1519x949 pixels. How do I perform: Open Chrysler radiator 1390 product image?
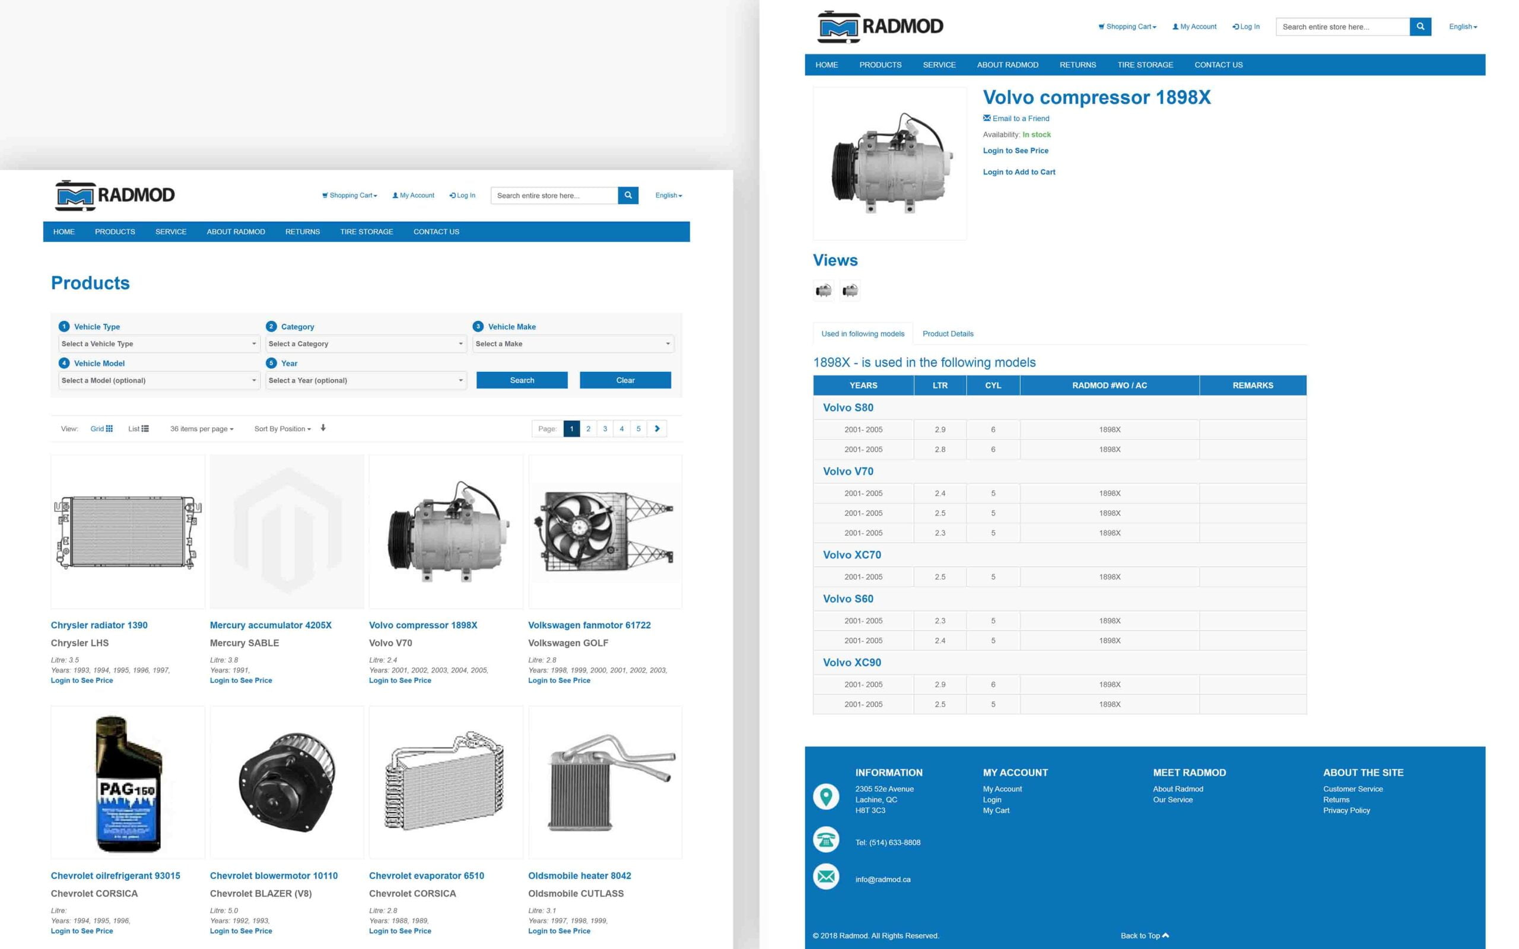[x=128, y=531]
